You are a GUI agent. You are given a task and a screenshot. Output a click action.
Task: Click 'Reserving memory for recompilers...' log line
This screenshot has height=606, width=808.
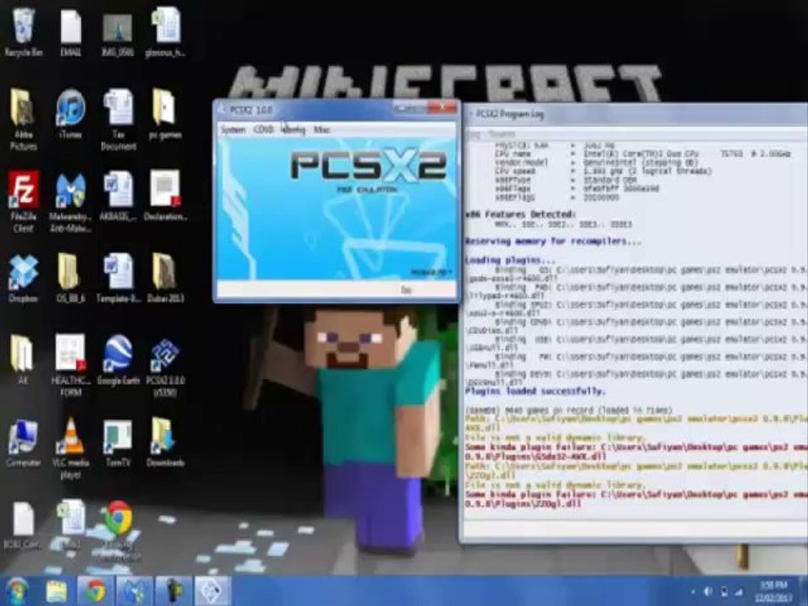553,242
